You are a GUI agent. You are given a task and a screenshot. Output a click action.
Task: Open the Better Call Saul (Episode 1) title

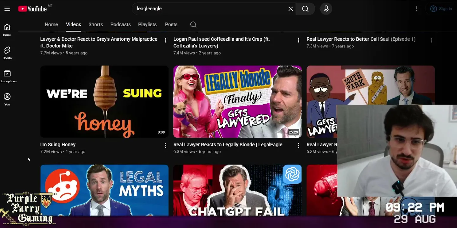(361, 39)
